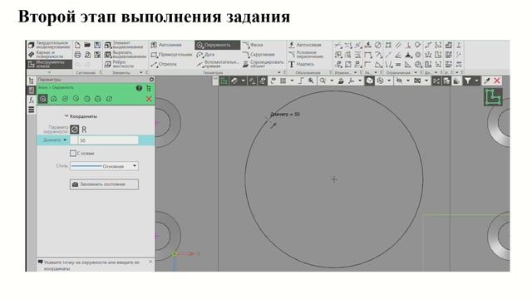
Task: Switch to Каркас и поверхности toolset
Action: 50,54
